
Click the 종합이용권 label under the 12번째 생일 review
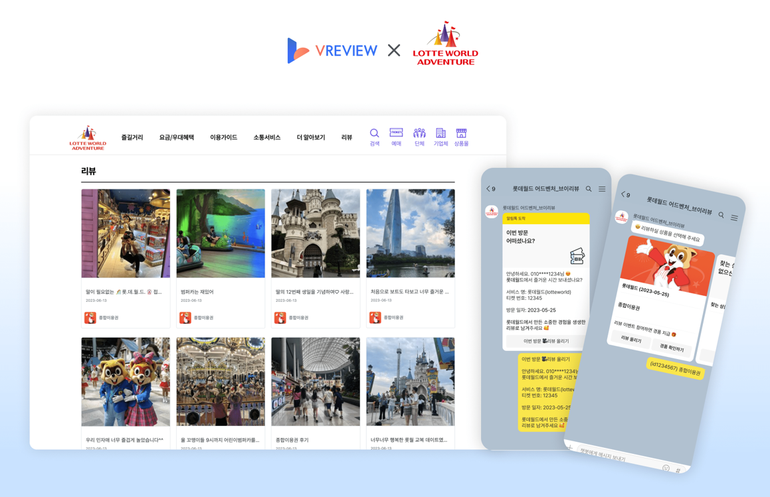[x=298, y=318]
